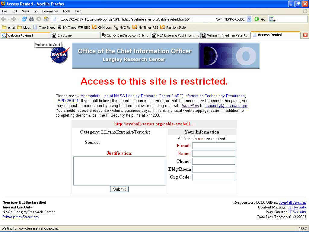Close the current tab with red X

(305, 35)
